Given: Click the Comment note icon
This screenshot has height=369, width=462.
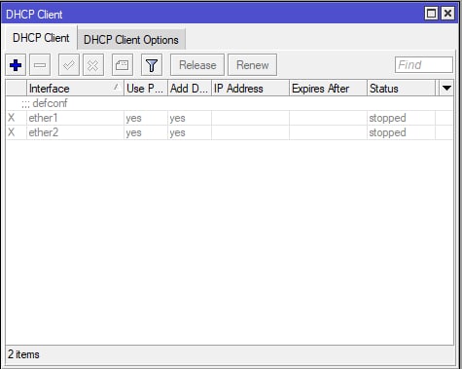Looking at the screenshot, I should pyautogui.click(x=123, y=65).
